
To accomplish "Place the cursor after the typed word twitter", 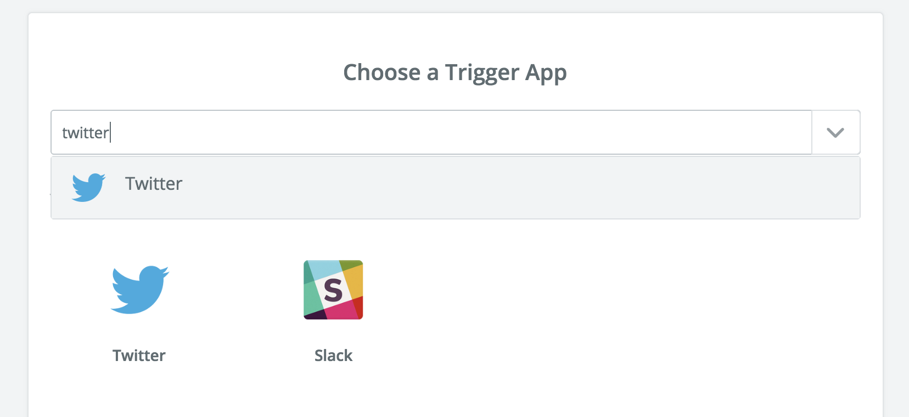I will point(111,133).
